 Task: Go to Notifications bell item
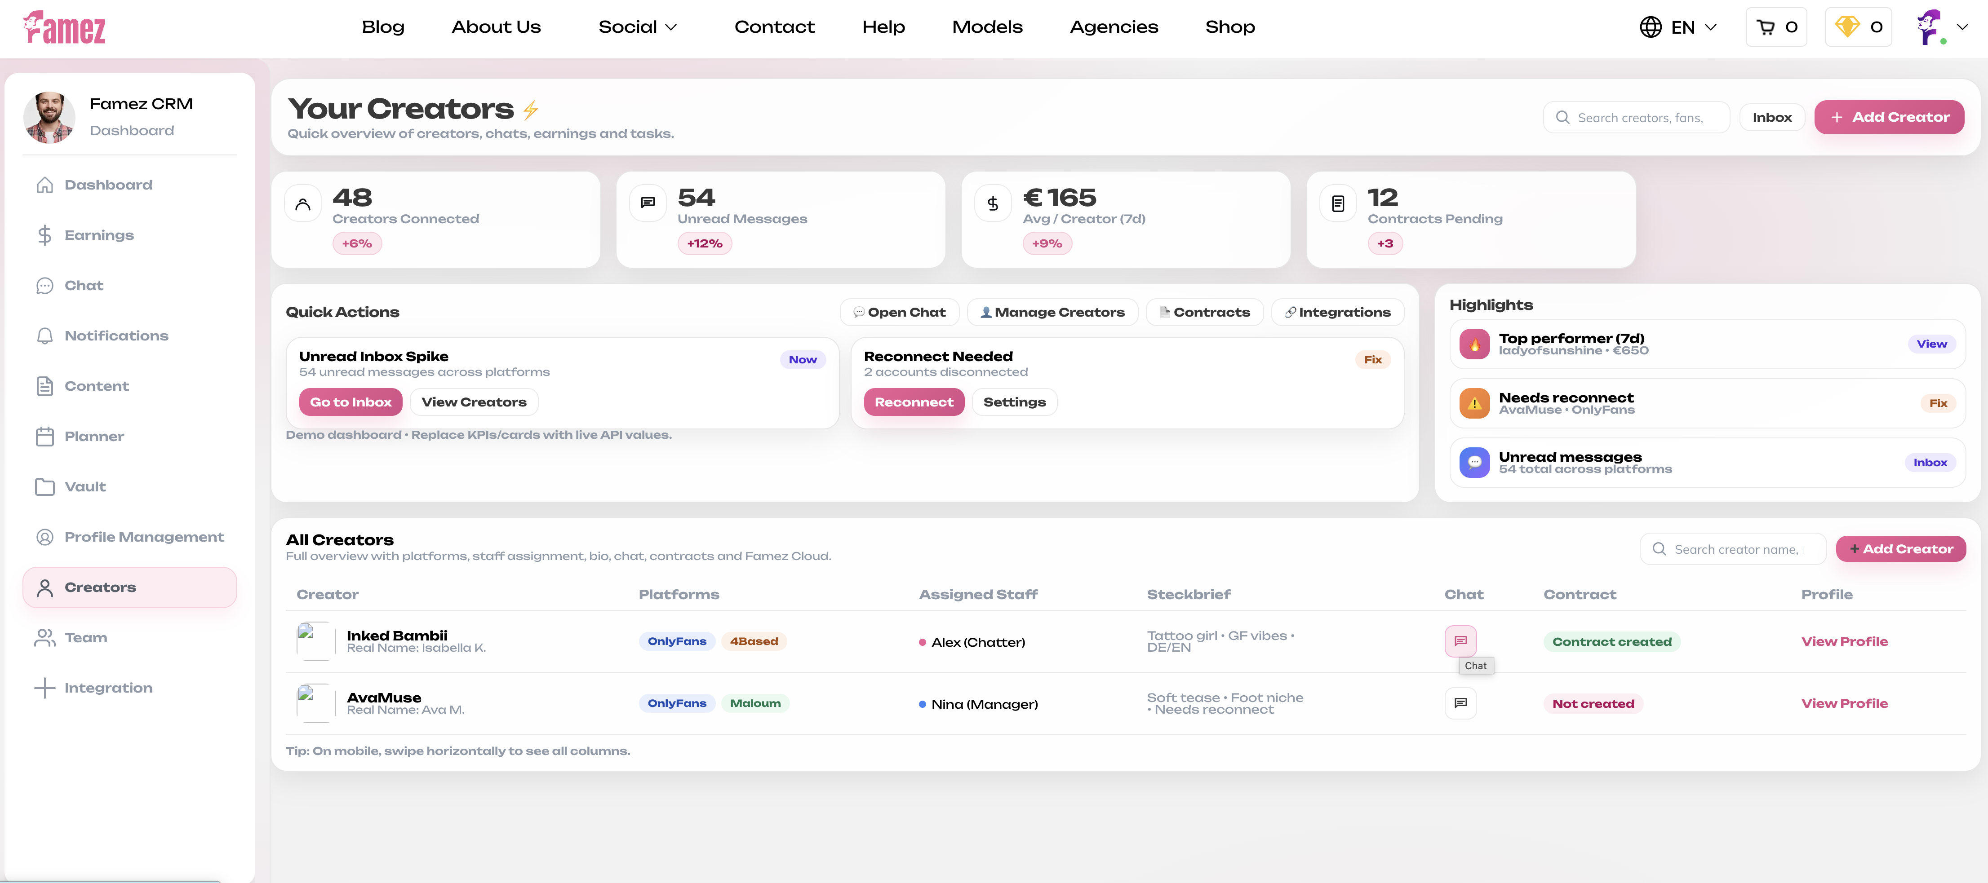116,336
